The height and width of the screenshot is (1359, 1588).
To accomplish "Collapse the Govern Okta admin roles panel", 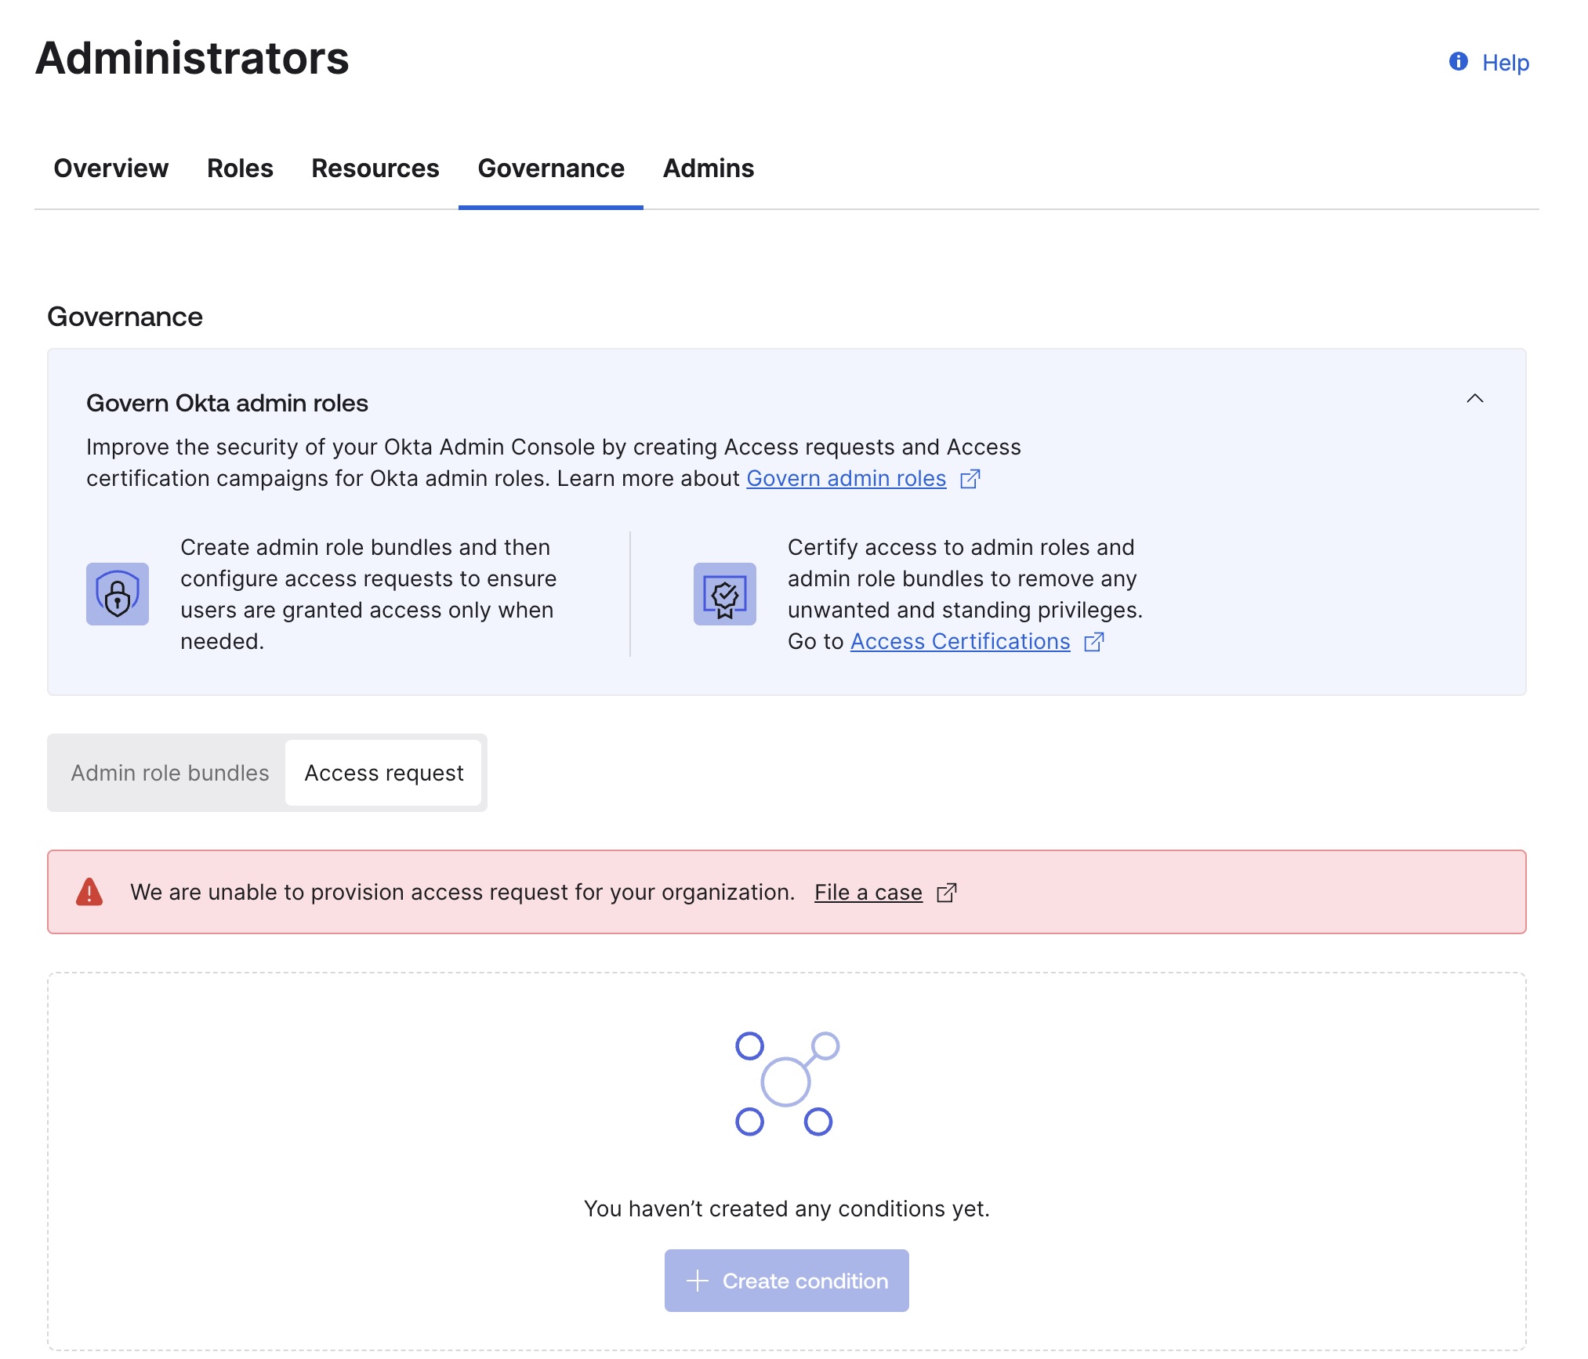I will pos(1476,399).
